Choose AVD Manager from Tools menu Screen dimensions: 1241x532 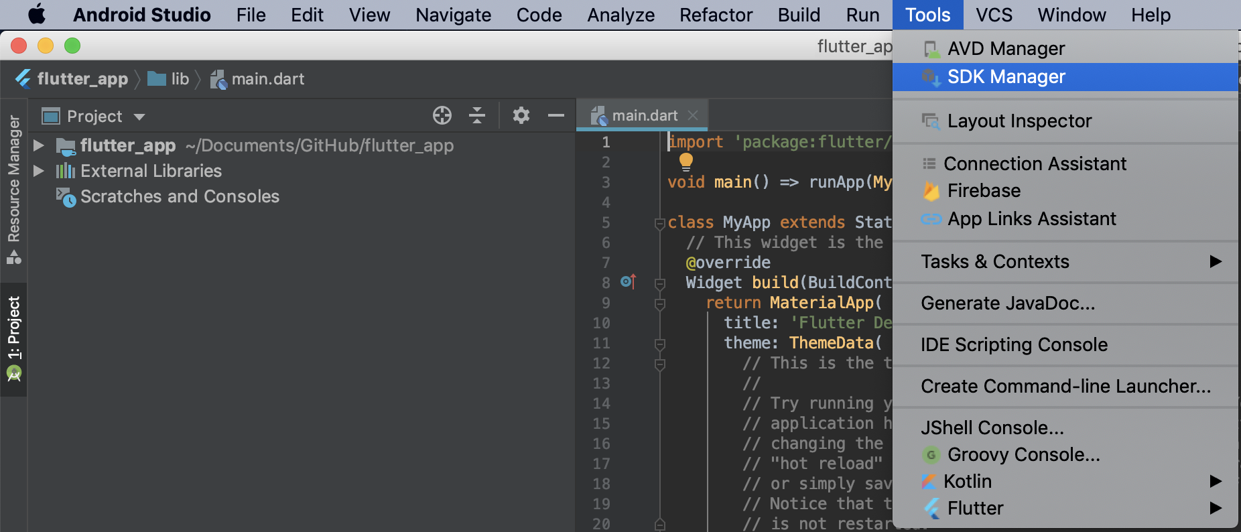click(1065, 48)
